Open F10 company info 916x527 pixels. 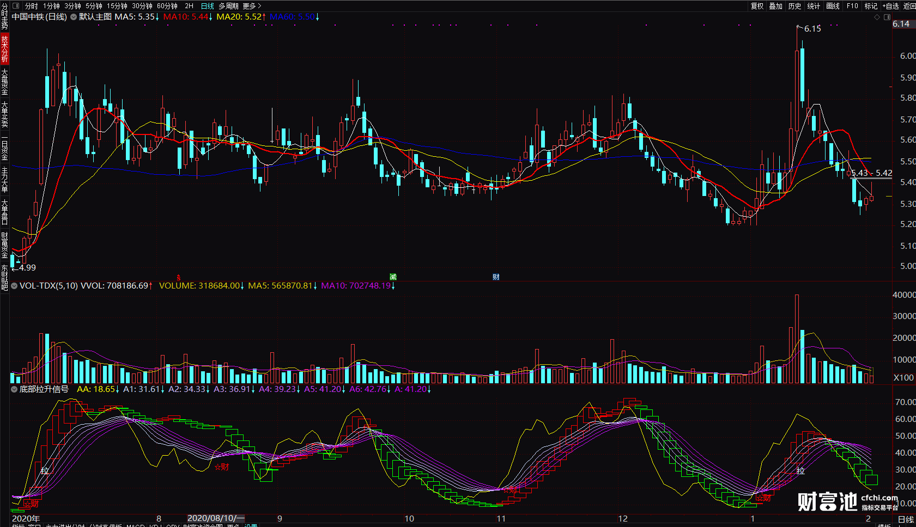852,6
